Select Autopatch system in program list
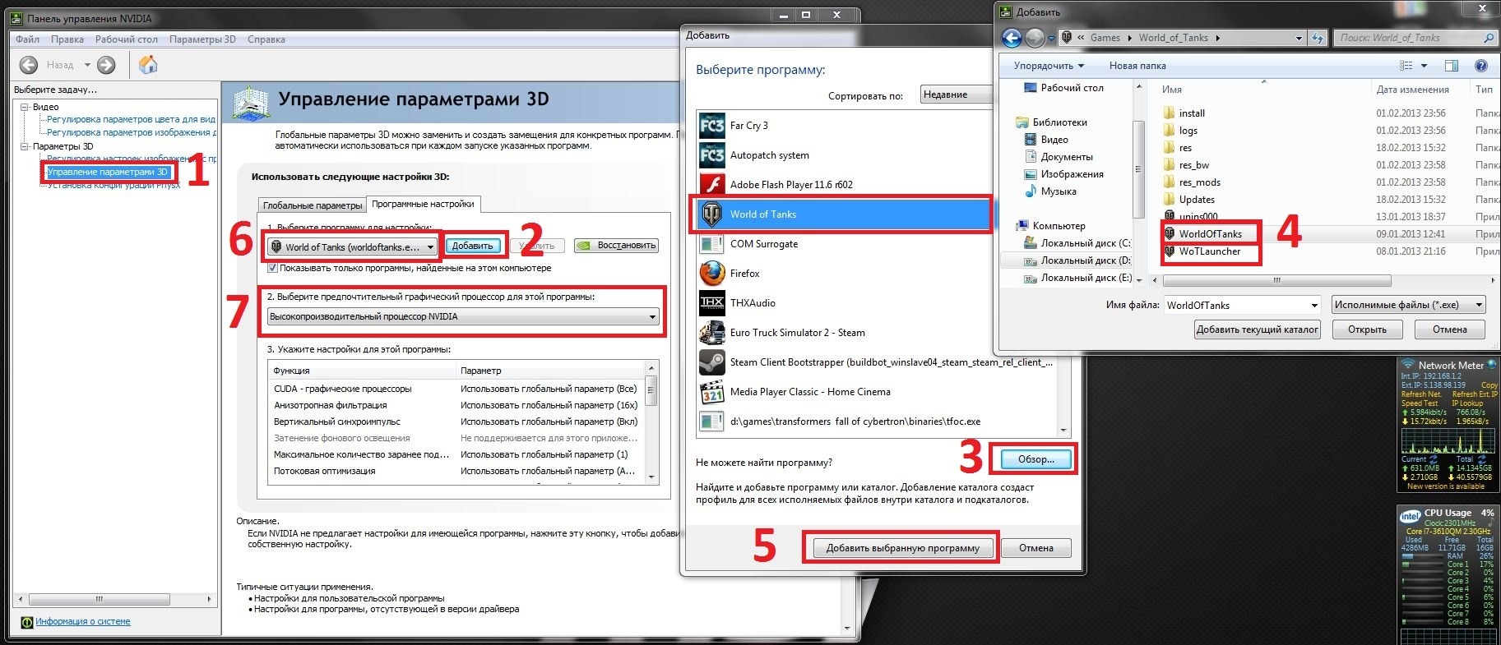 [877, 155]
